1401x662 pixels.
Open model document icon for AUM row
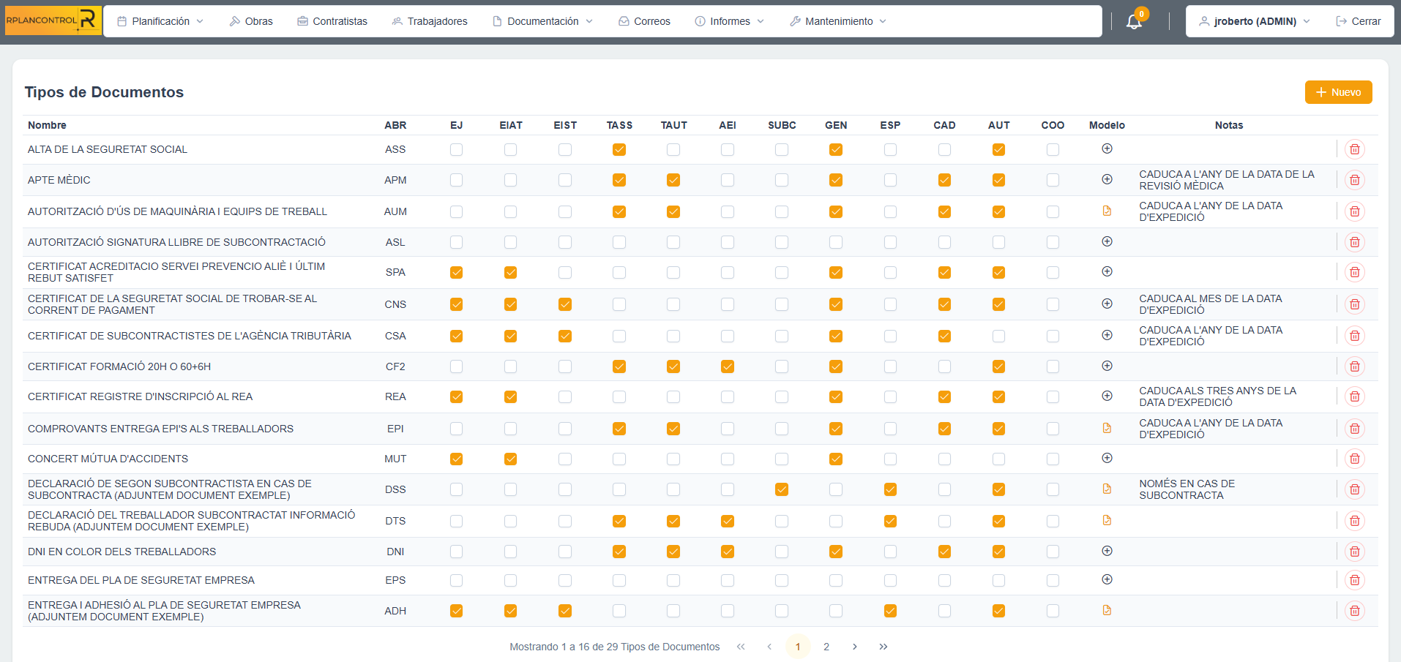(x=1107, y=211)
